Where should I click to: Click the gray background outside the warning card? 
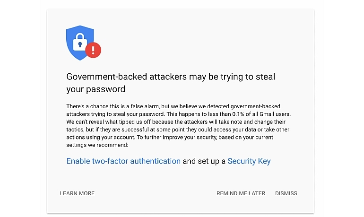[24, 109]
